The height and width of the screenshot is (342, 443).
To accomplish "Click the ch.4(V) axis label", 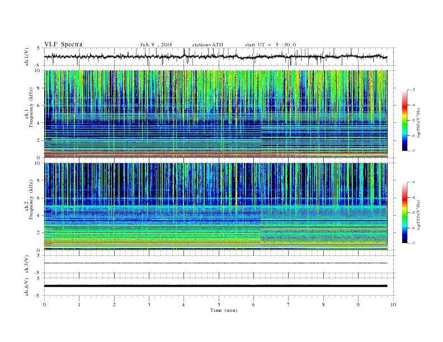I will point(27,287).
